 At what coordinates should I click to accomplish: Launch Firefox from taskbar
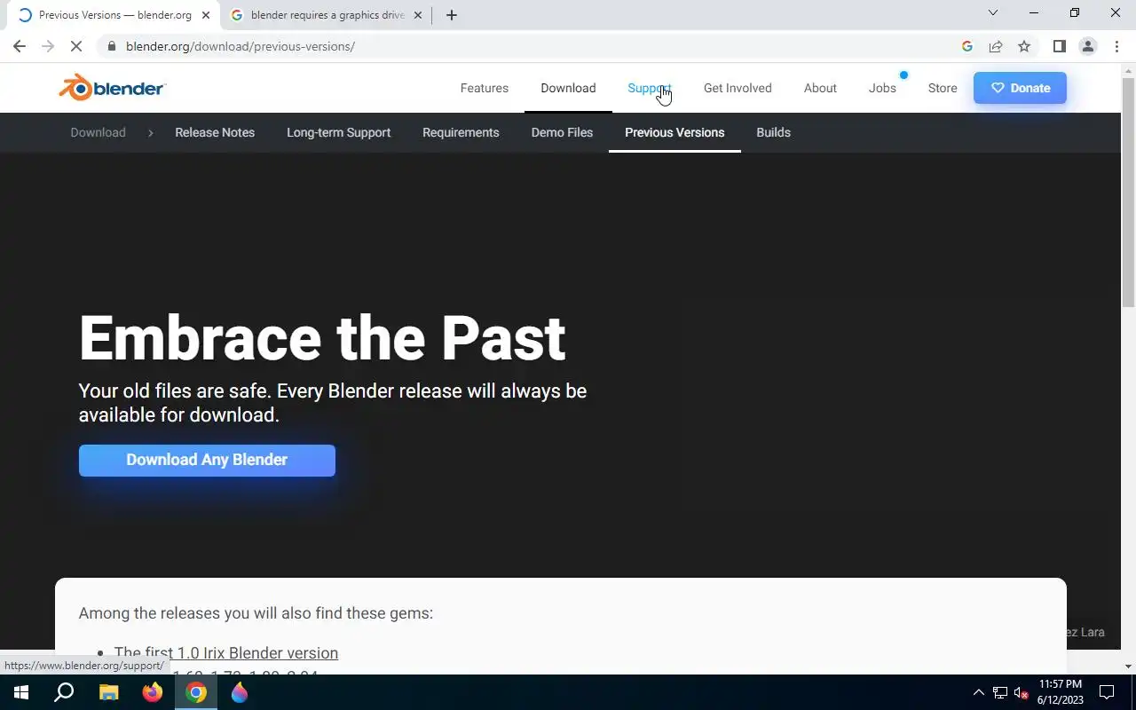pos(153,692)
